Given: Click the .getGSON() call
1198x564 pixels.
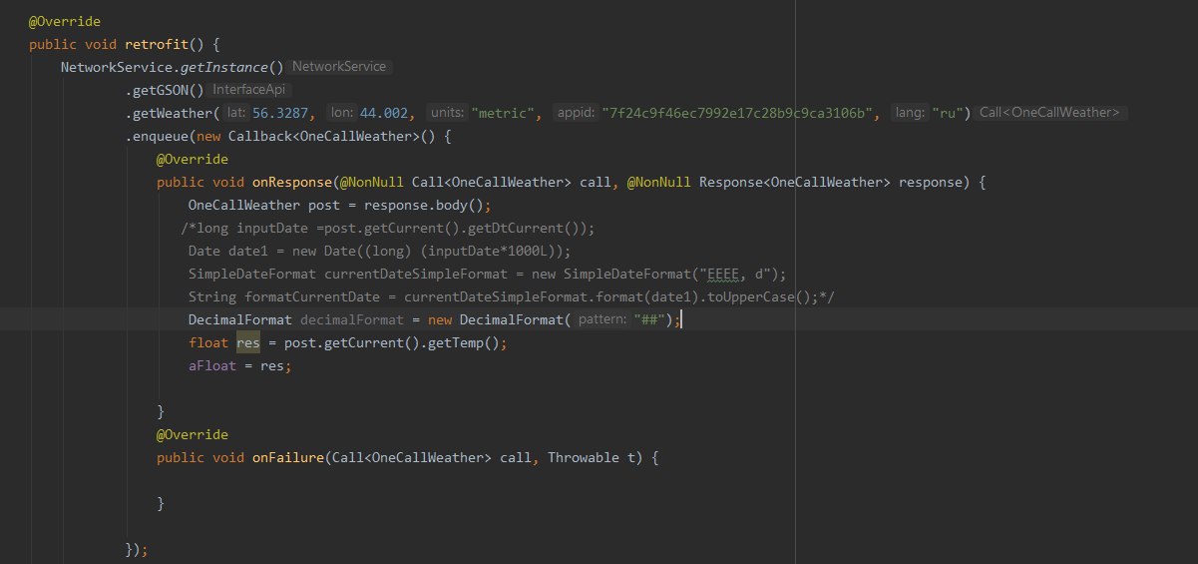Looking at the screenshot, I should point(165,90).
